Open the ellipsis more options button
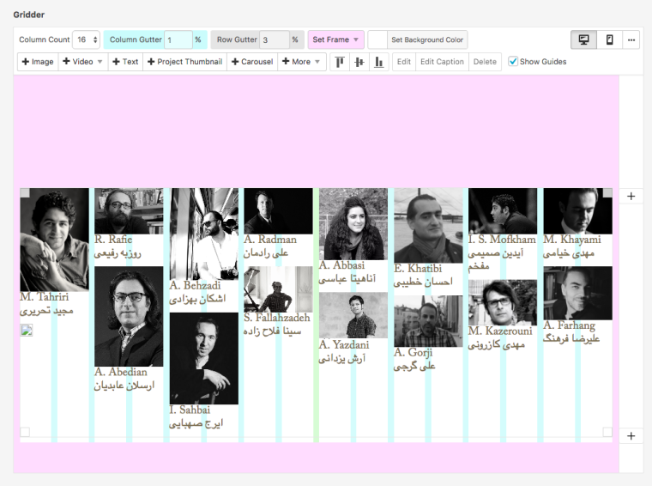The width and height of the screenshot is (652, 486). [631, 39]
